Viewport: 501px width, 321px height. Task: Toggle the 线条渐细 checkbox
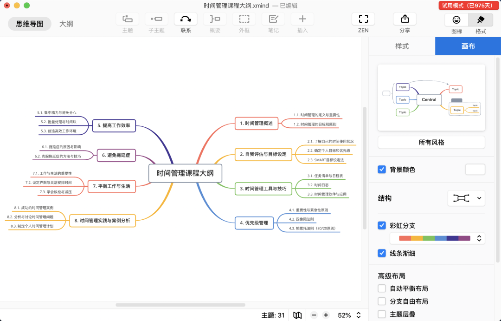pyautogui.click(x=382, y=253)
